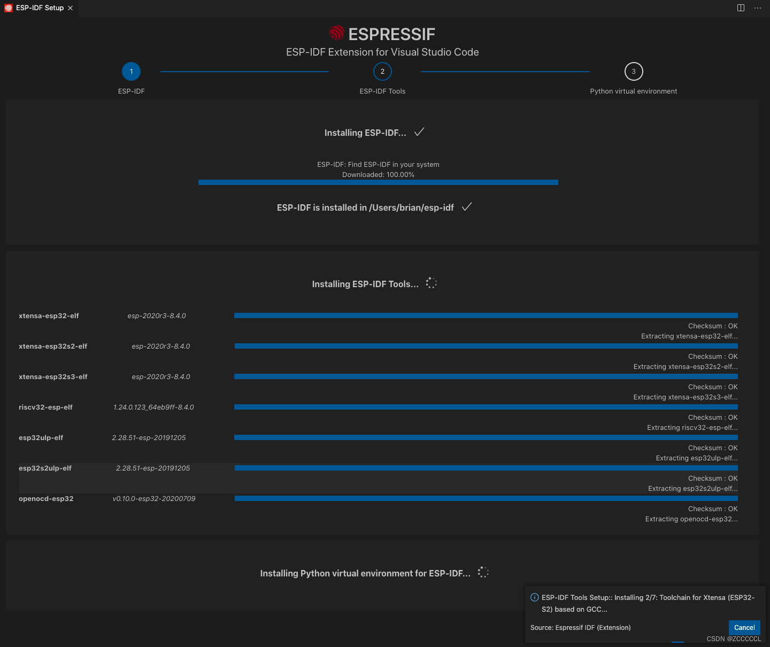Click 'Extracting riscv32-esp-elf...' status text
This screenshot has height=647, width=770.
[692, 428]
